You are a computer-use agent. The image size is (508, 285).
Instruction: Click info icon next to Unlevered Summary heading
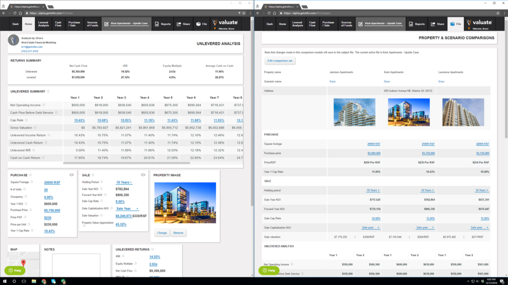click(48, 92)
